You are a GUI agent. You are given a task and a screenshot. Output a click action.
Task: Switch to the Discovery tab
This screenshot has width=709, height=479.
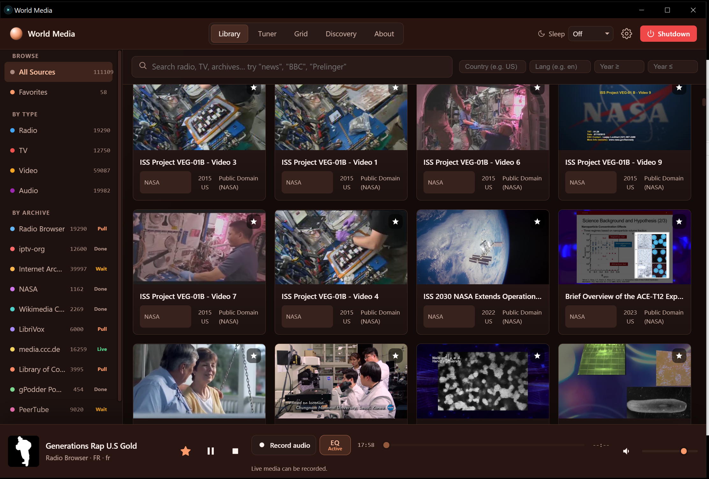[x=341, y=34]
